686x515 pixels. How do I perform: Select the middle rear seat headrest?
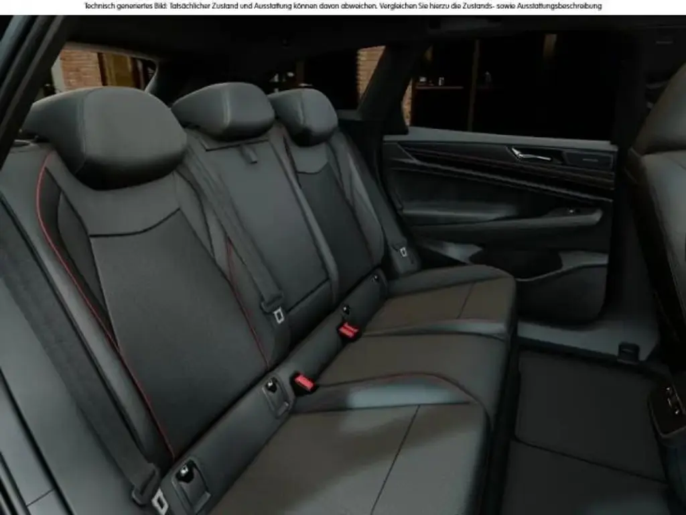223,111
